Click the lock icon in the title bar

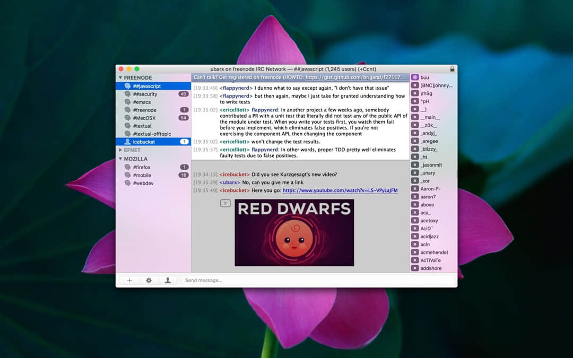pos(452,68)
